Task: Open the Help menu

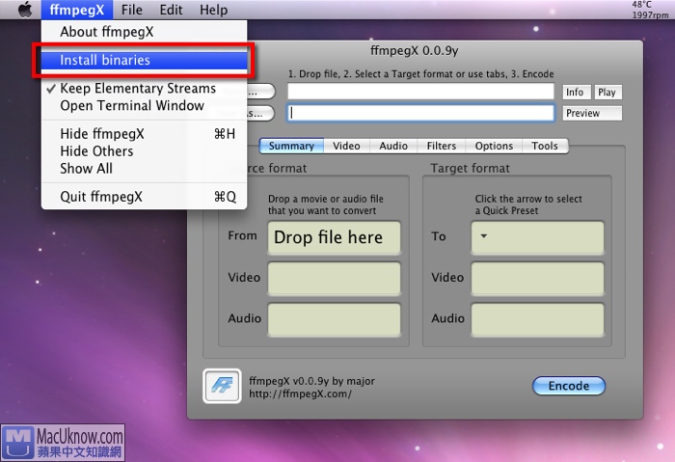Action: [213, 10]
